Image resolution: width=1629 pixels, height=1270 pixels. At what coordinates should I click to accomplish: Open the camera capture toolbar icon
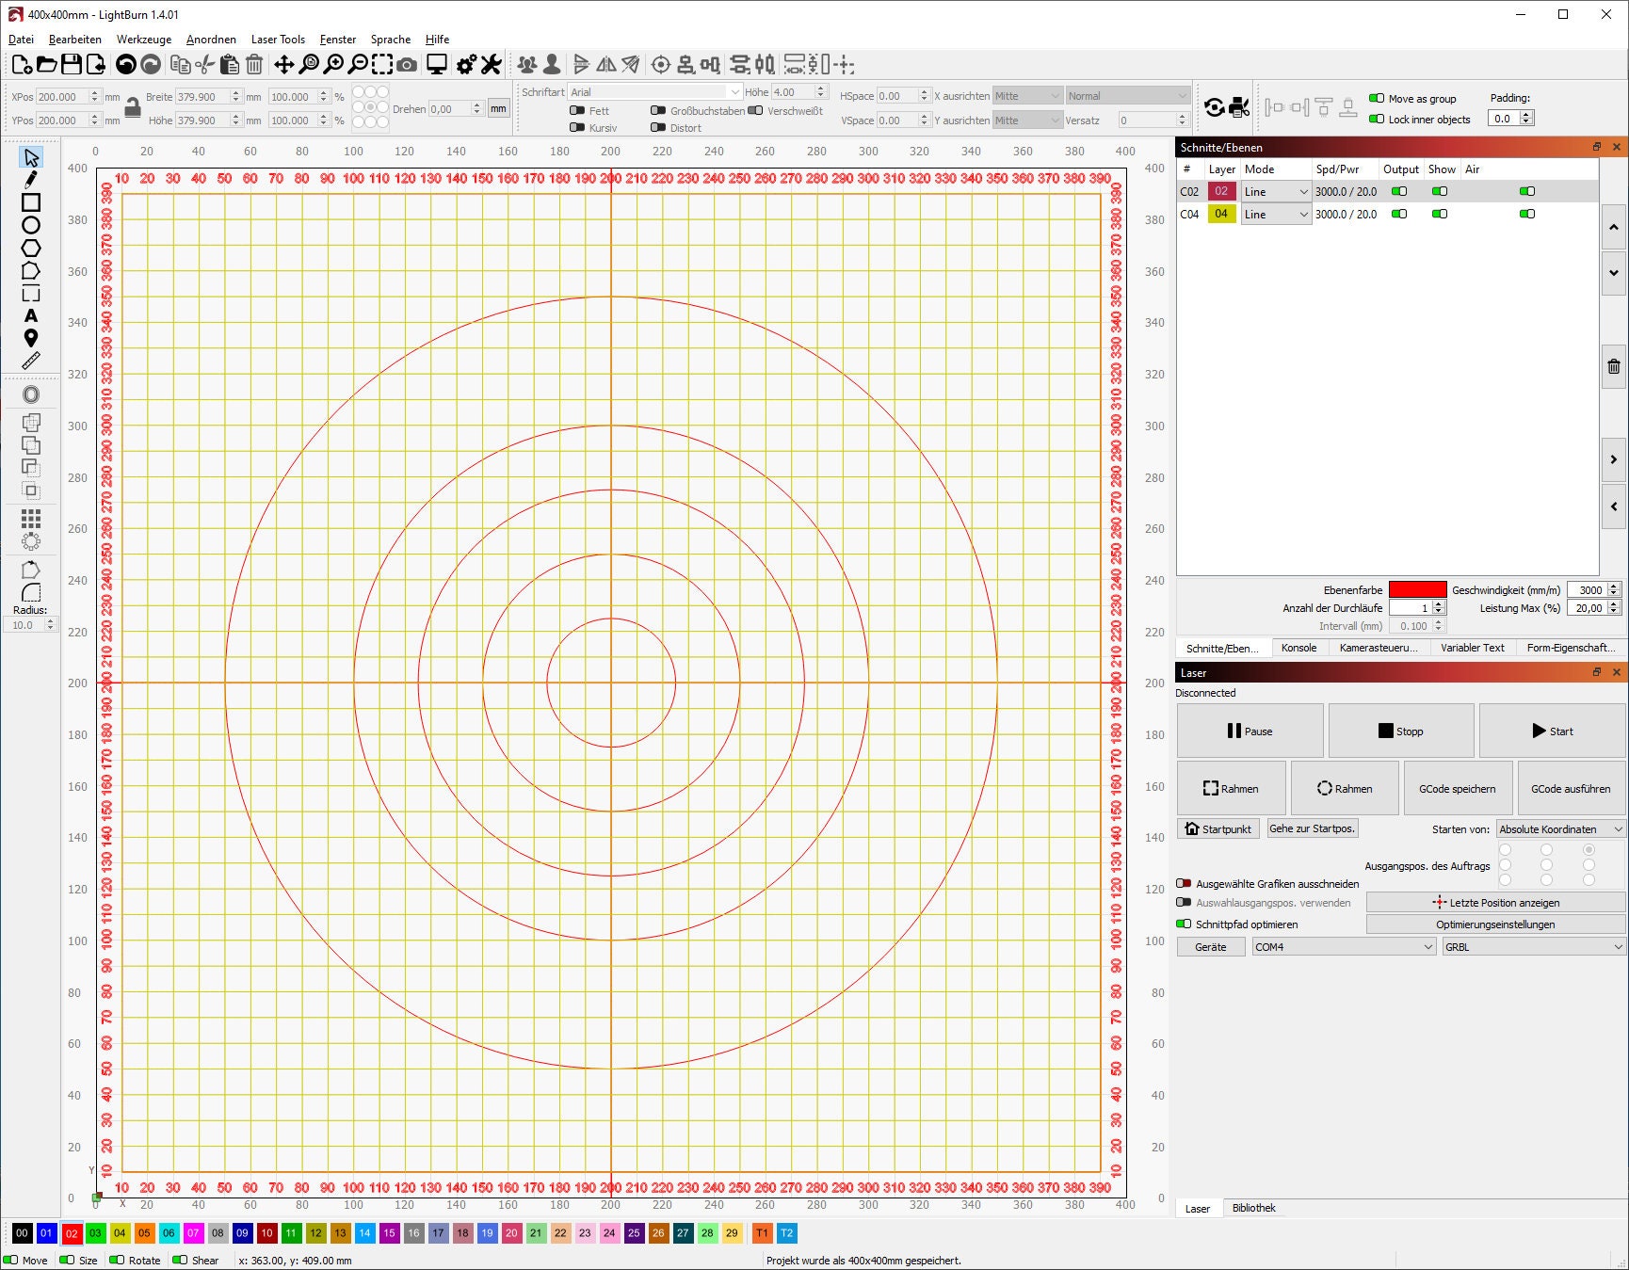pos(405,64)
